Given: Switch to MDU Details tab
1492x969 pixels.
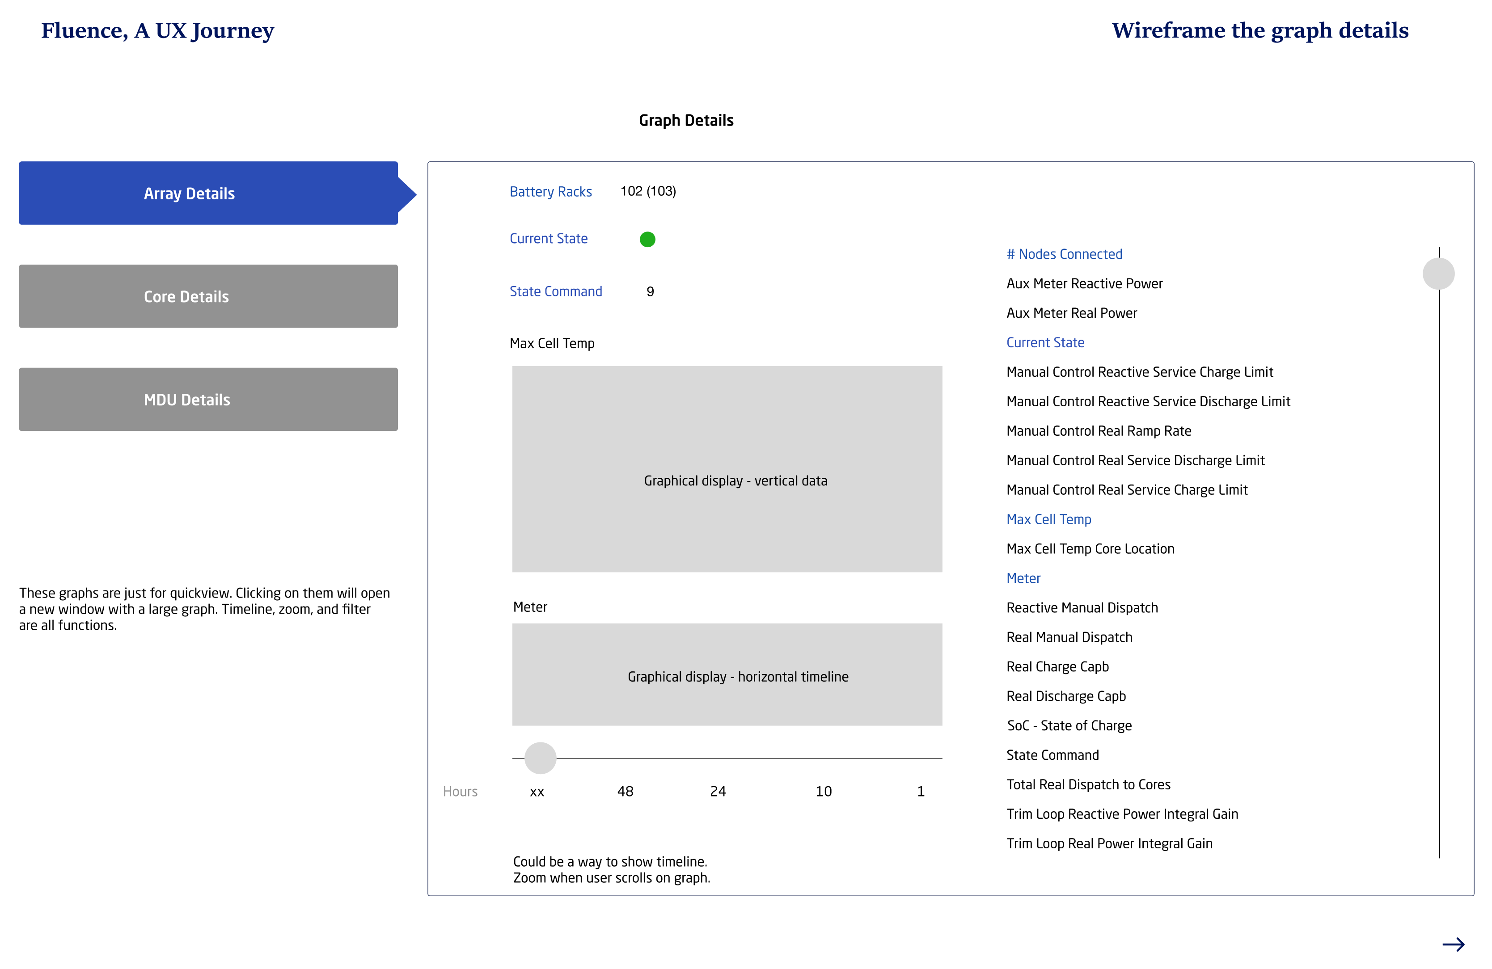Looking at the screenshot, I should coord(208,399).
